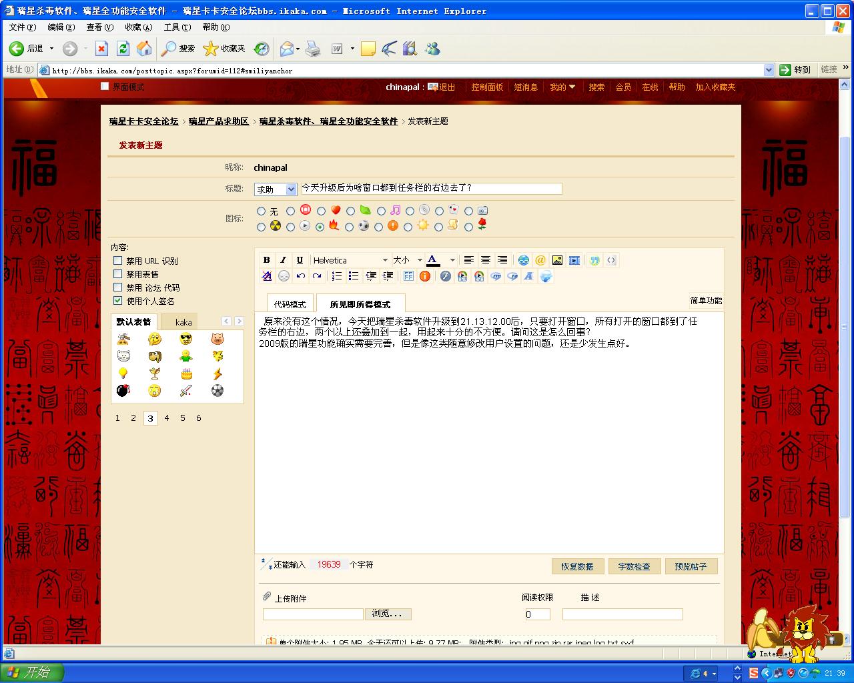Open the 收藏(A) menu

click(x=138, y=27)
